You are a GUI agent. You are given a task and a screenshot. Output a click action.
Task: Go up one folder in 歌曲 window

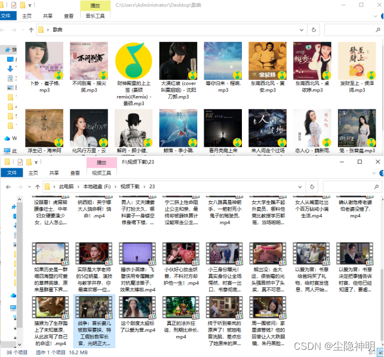point(31,30)
